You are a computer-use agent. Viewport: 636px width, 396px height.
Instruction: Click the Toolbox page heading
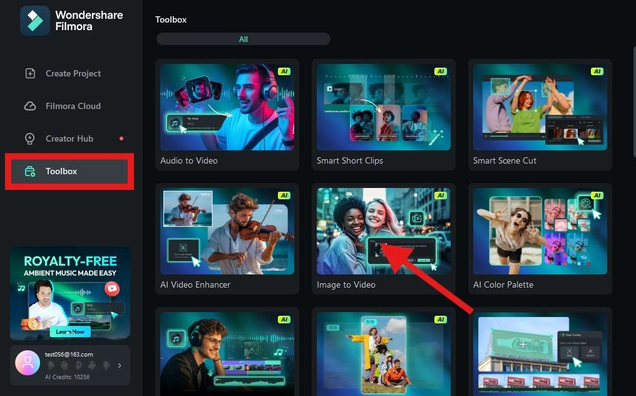pos(171,19)
